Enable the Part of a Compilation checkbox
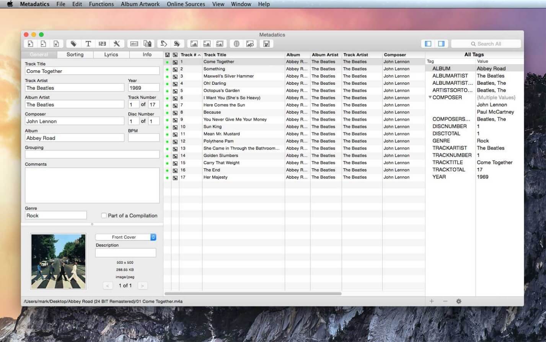The height and width of the screenshot is (342, 546). pyautogui.click(x=104, y=215)
